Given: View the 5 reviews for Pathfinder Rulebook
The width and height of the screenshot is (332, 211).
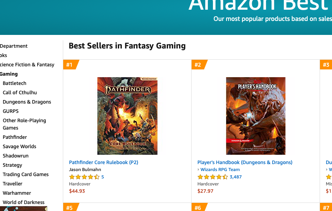Looking at the screenshot, I should pyautogui.click(x=102, y=177).
